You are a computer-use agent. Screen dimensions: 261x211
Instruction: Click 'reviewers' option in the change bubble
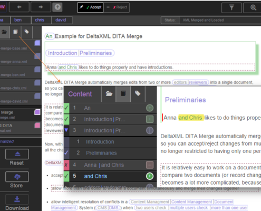pyautogui.click(x=198, y=82)
